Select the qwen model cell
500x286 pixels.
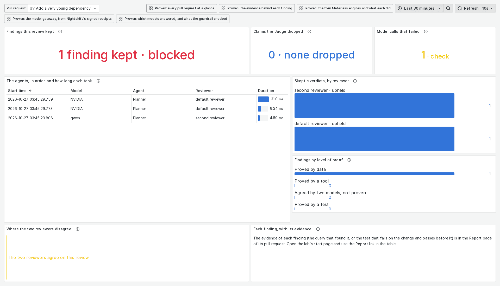pos(100,118)
